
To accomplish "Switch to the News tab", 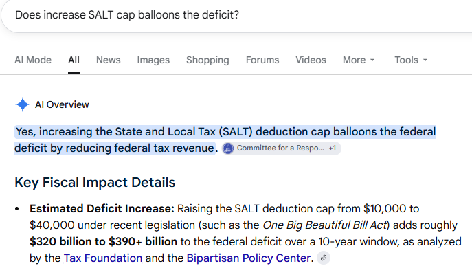I will (x=109, y=60).
